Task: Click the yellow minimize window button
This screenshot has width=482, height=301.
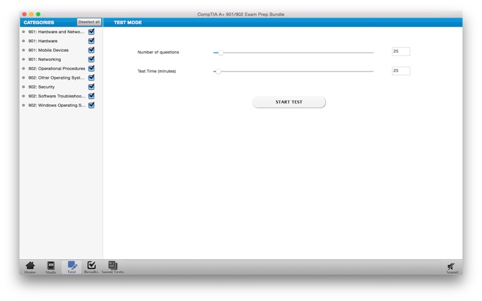Action: 31,14
